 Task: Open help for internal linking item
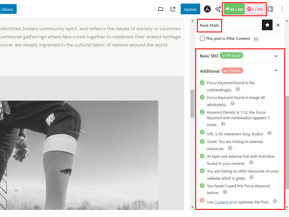[x=251, y=177]
